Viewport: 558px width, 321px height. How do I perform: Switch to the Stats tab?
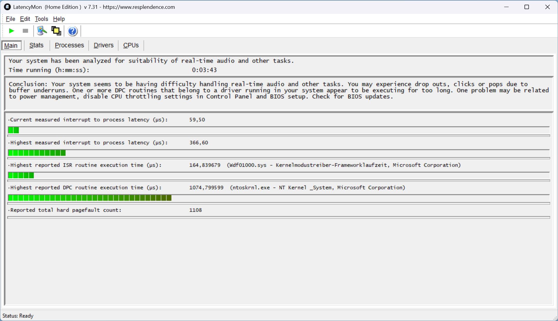[x=36, y=45]
